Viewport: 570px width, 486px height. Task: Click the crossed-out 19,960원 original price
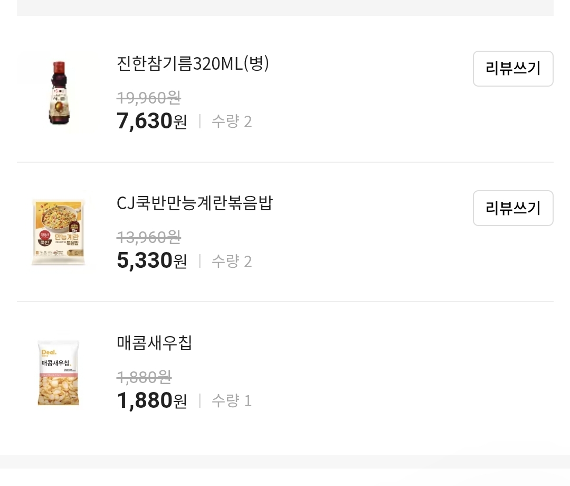pos(148,98)
